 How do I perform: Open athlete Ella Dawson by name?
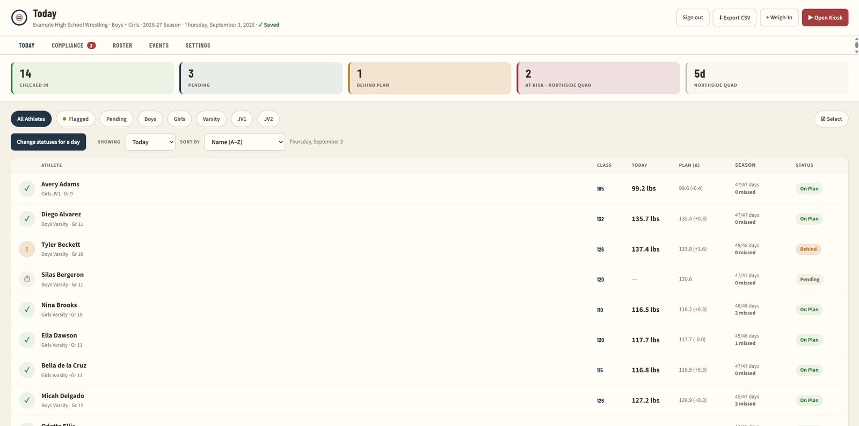pyautogui.click(x=59, y=335)
